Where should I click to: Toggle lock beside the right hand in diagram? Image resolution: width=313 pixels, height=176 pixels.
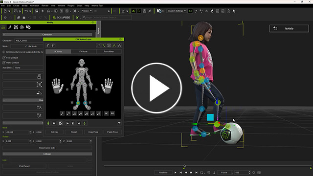[96, 89]
